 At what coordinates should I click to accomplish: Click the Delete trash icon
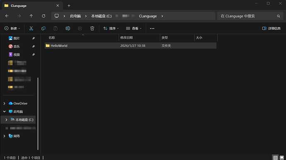92,29
